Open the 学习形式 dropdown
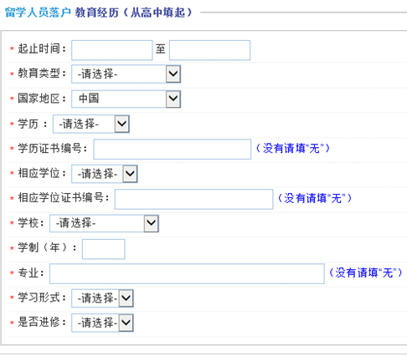The height and width of the screenshot is (356, 407). point(102,298)
